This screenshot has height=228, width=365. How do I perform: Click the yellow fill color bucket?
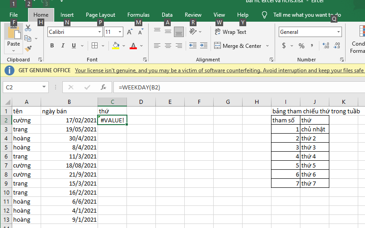point(116,46)
